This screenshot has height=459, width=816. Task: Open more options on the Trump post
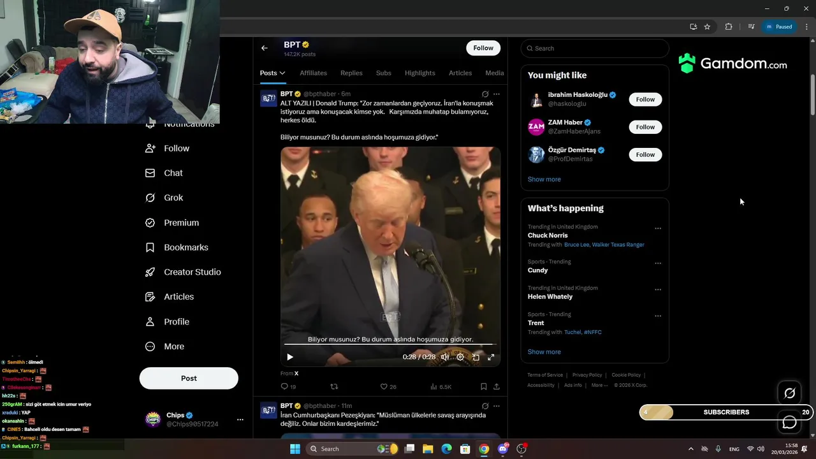coord(497,94)
